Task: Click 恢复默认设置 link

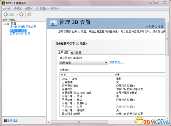Action: (x=154, y=27)
